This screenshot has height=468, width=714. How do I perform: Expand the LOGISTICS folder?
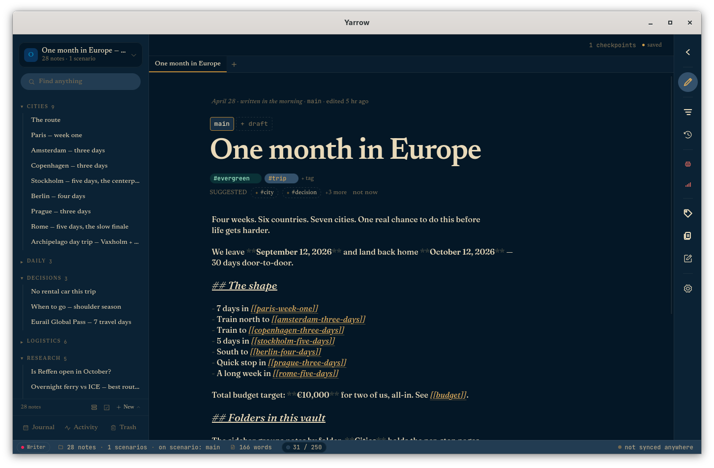[43, 341]
